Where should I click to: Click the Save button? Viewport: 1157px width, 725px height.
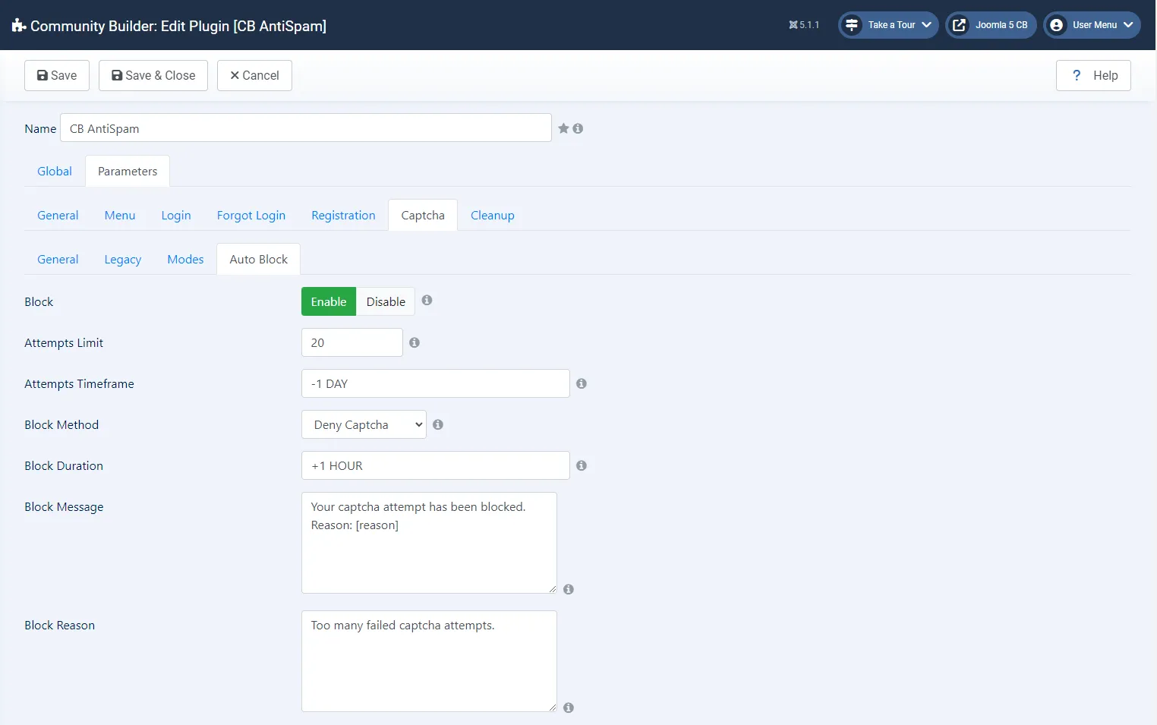click(57, 75)
